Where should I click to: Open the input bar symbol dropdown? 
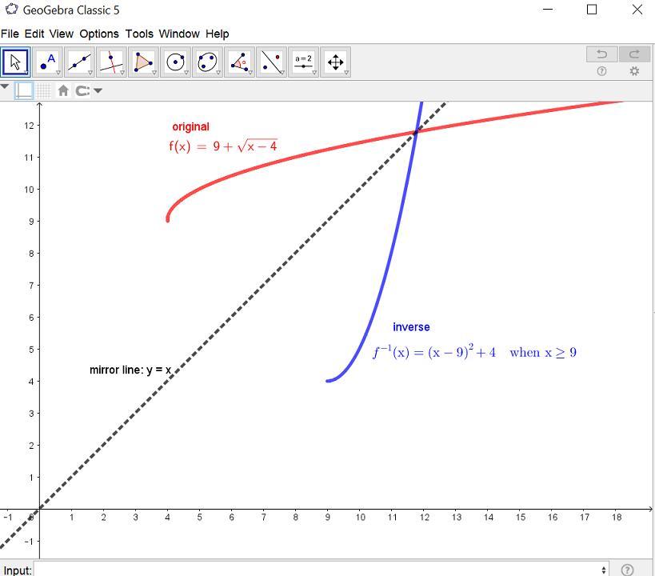click(x=604, y=570)
